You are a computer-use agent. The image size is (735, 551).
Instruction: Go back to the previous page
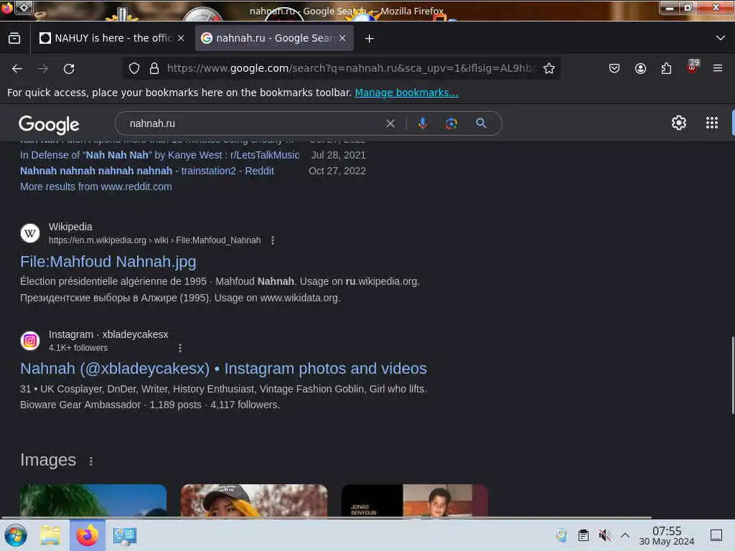17,69
